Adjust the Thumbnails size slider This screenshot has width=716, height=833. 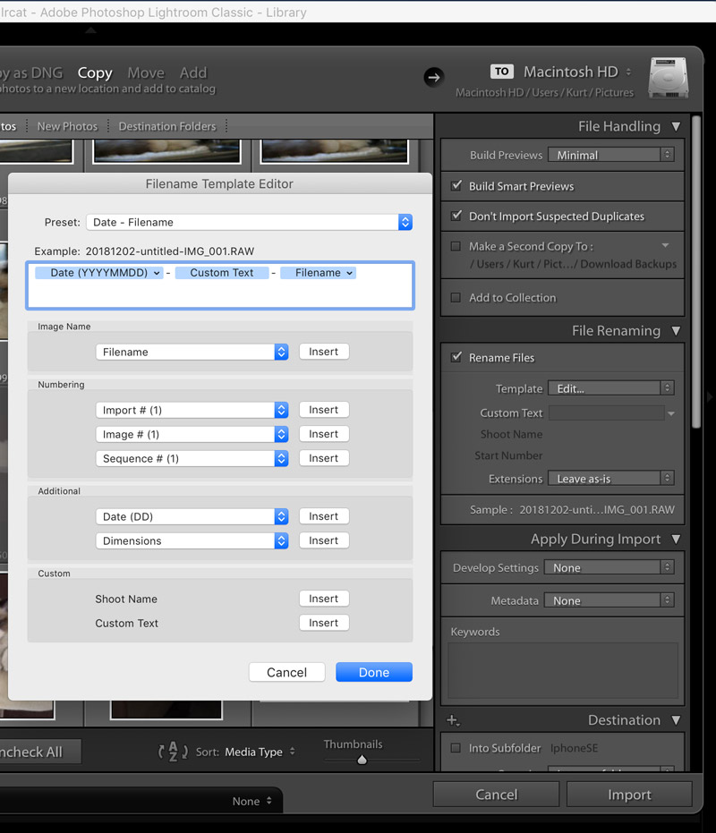(x=362, y=760)
